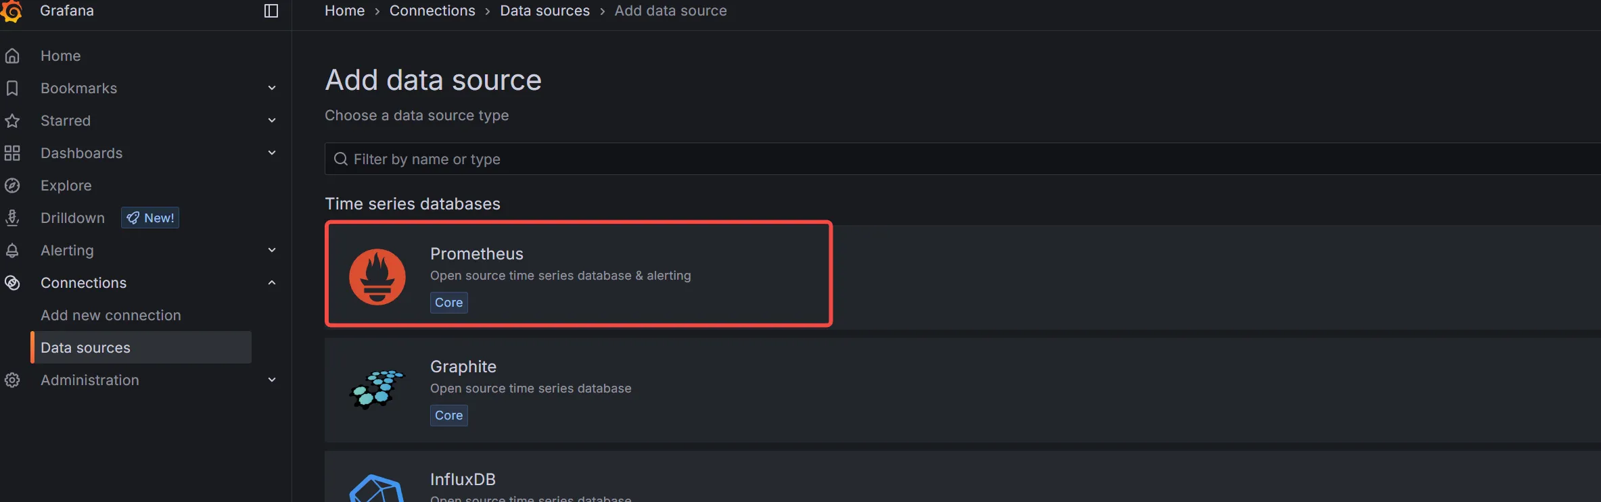This screenshot has height=502, width=1601.
Task: Click the Grafana logo icon
Action: [x=11, y=11]
